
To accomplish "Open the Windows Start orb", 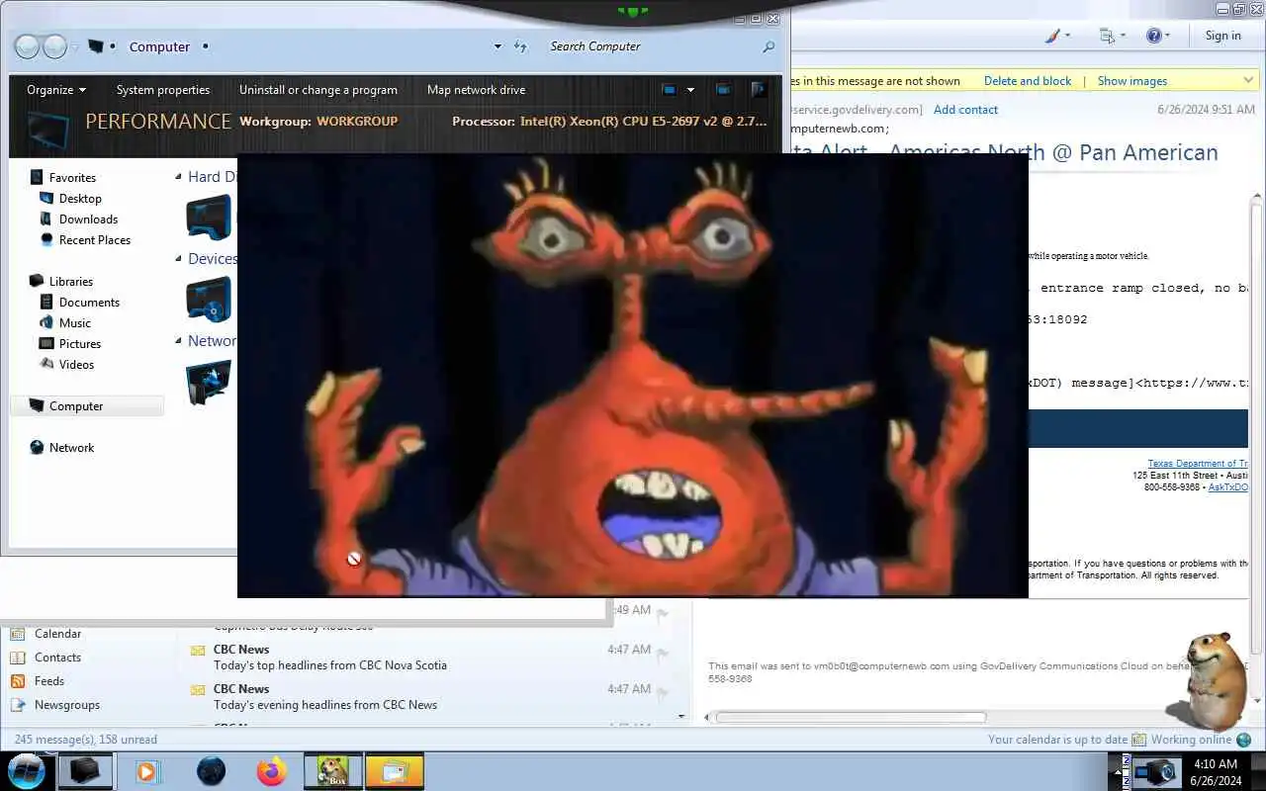I will 27,771.
